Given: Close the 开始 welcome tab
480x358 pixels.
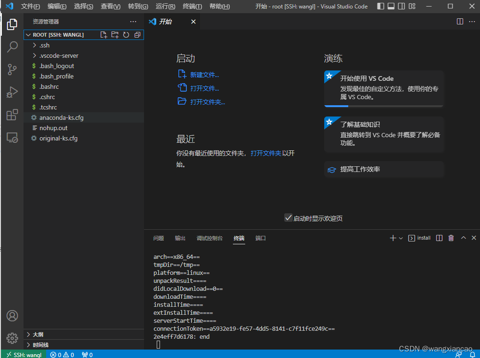Looking at the screenshot, I should pyautogui.click(x=193, y=22).
